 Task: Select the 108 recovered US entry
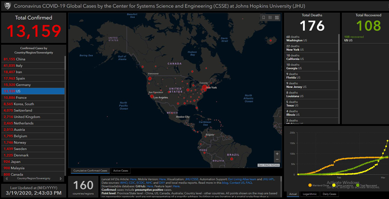click(366, 39)
